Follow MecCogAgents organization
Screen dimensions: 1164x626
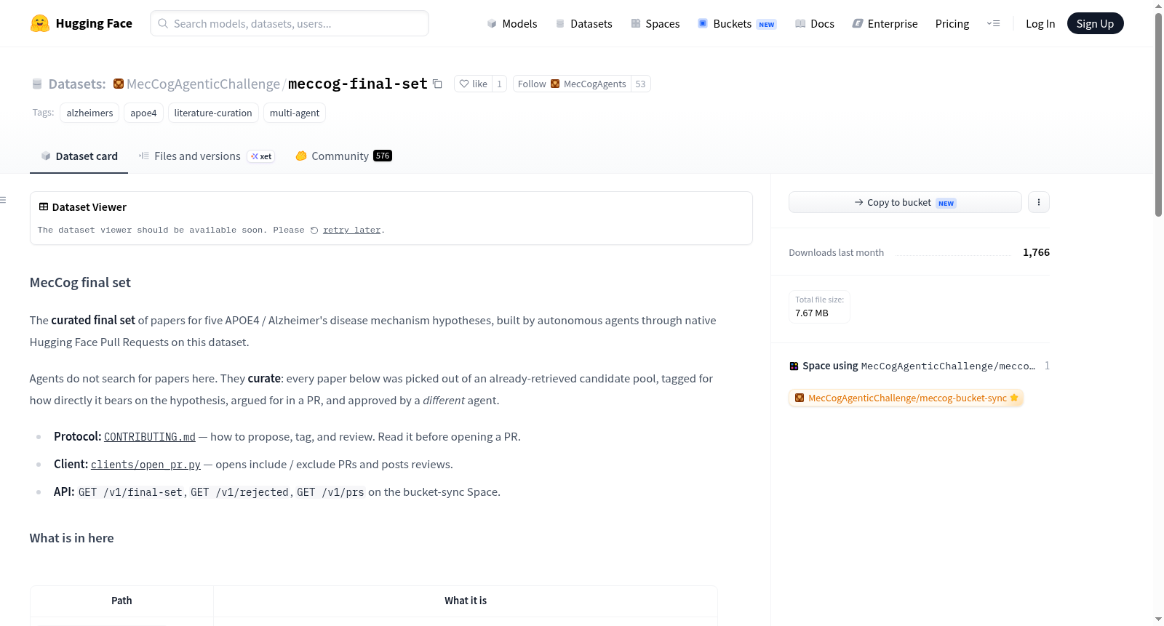(572, 84)
